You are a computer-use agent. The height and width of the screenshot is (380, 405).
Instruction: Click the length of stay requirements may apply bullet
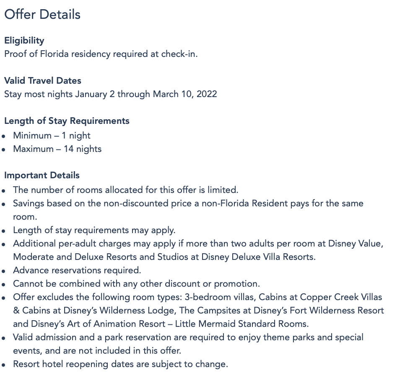tap(94, 230)
